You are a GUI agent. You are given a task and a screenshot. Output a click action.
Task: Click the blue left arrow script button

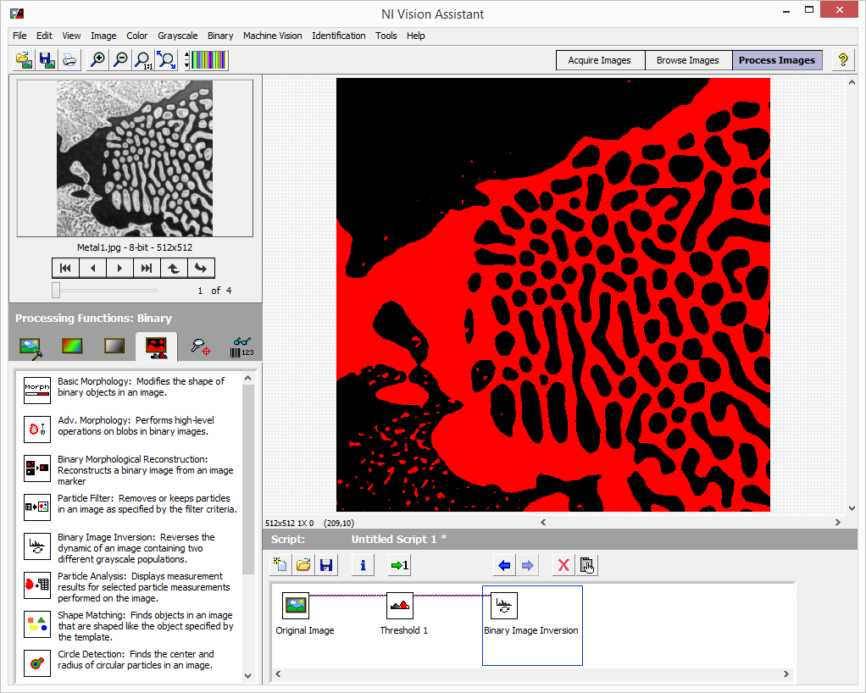(x=504, y=565)
